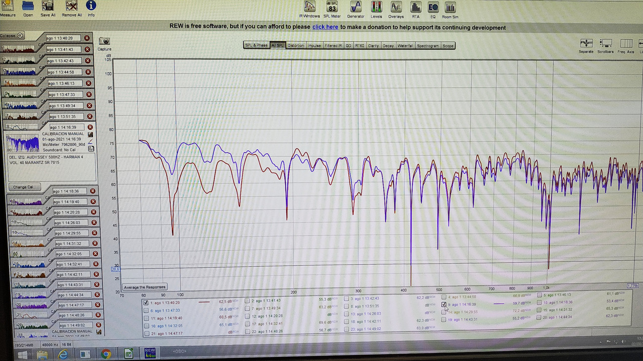Image resolution: width=643 pixels, height=361 pixels.
Task: Open the IR Windows tool
Action: click(309, 7)
